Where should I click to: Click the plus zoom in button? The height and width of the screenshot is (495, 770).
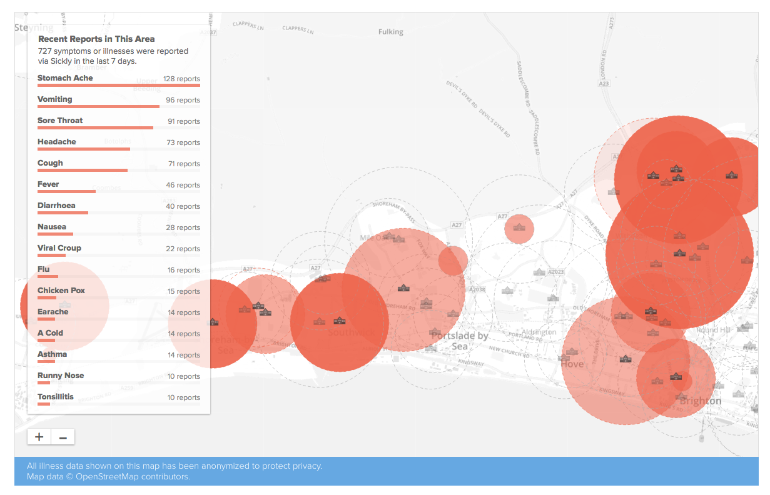coord(39,437)
